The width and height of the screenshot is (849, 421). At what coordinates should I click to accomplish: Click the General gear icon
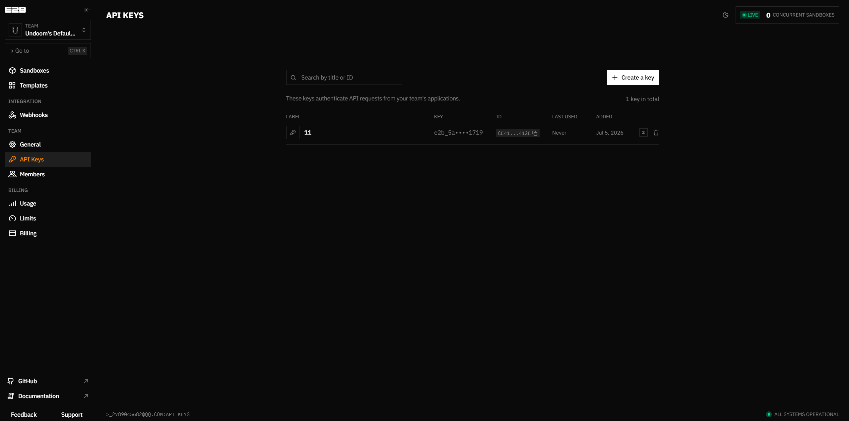click(x=12, y=145)
